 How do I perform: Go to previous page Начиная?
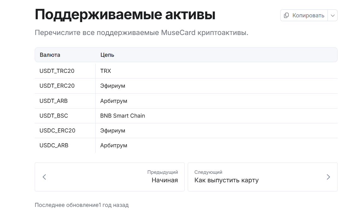[x=164, y=180]
